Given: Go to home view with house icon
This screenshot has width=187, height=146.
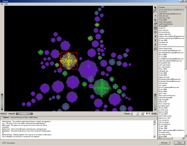Looking at the screenshot, I should [x=155, y=20].
